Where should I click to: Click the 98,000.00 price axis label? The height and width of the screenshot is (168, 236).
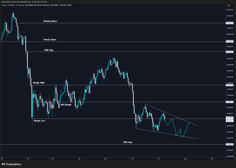[x=230, y=10]
